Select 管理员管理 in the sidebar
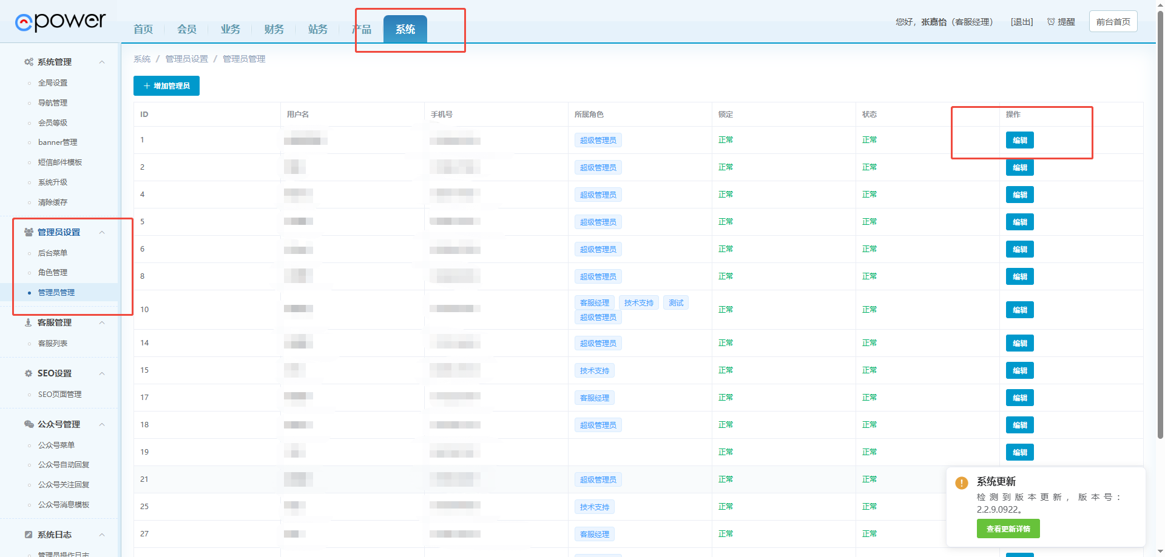 (56, 292)
